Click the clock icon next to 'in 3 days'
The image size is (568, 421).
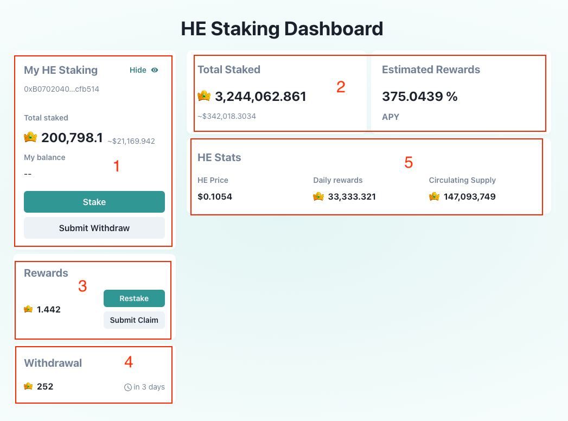pyautogui.click(x=128, y=387)
